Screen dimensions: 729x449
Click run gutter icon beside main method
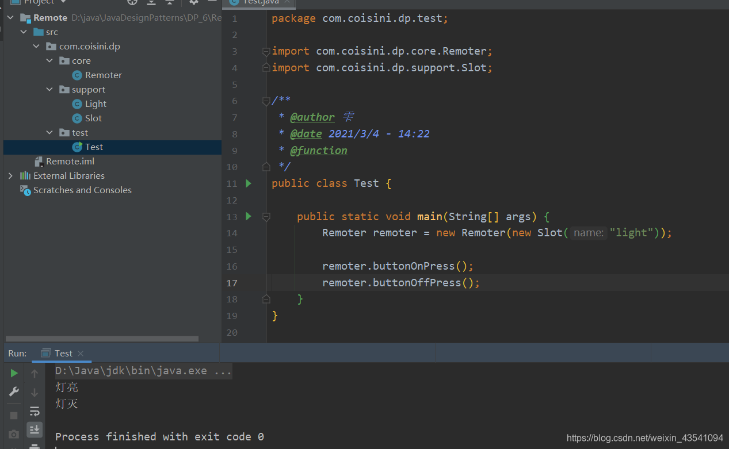(x=249, y=217)
